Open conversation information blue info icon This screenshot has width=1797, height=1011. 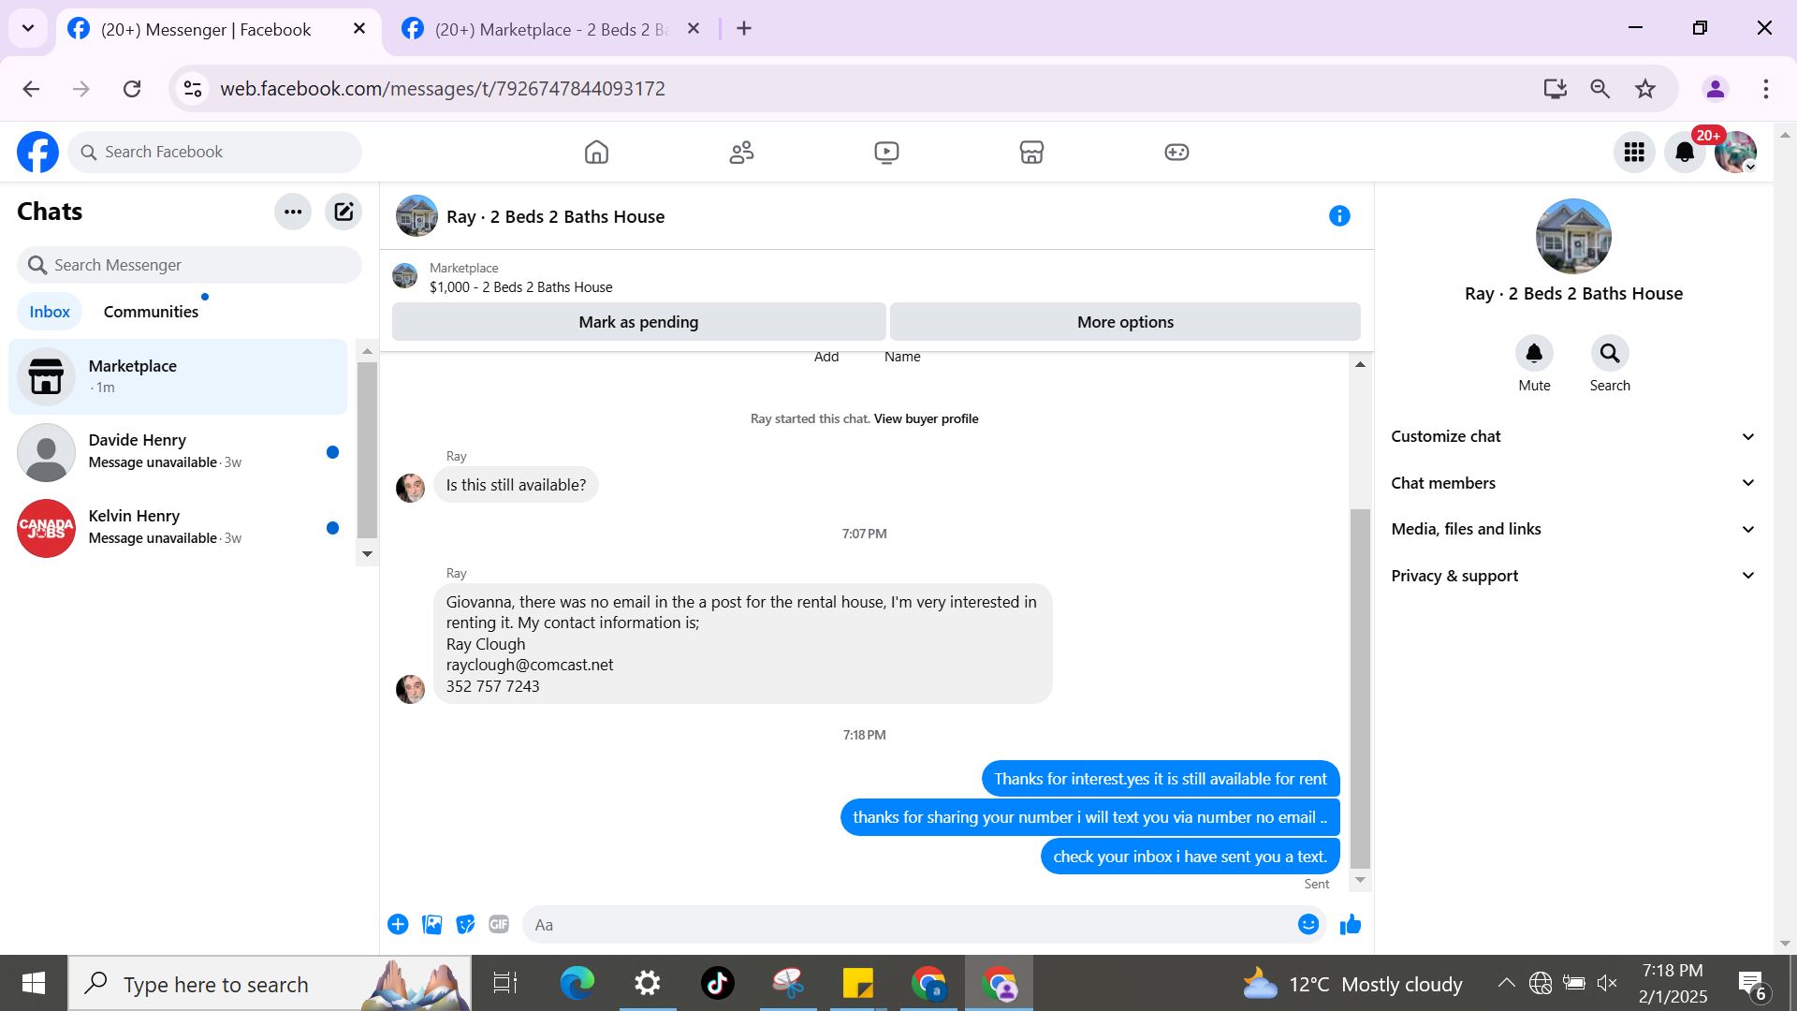coord(1339,216)
